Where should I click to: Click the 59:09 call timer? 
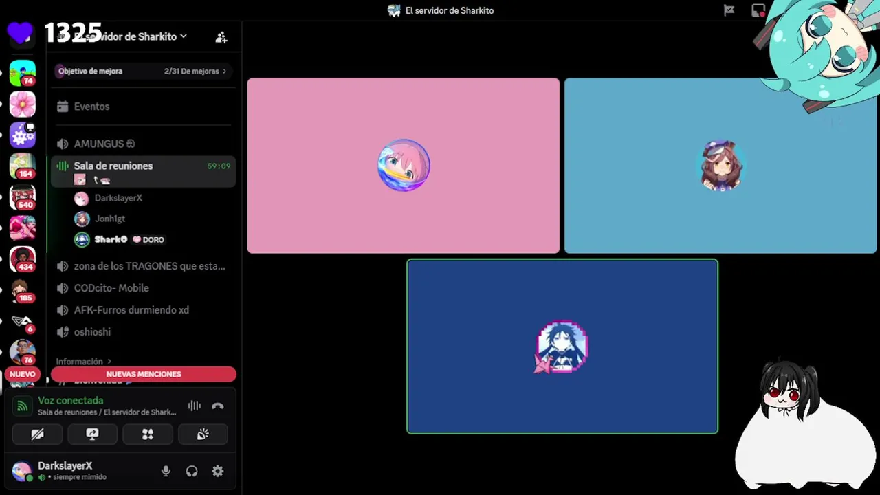pos(219,166)
